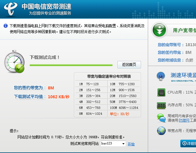This screenshot has width=196, height=153.
Task: Click the 1062 KB/秒 average speed value
Action: tap(59, 97)
